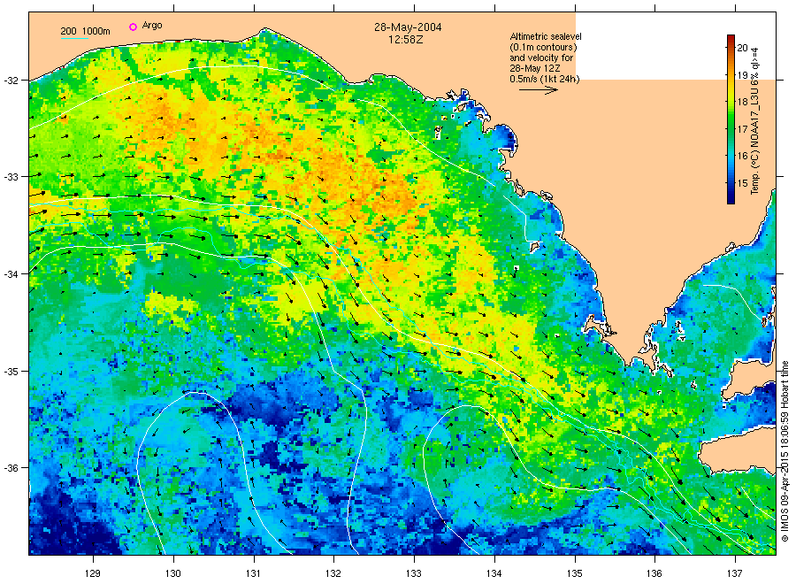
Task: Click longitude label 129
Action: 93,573
